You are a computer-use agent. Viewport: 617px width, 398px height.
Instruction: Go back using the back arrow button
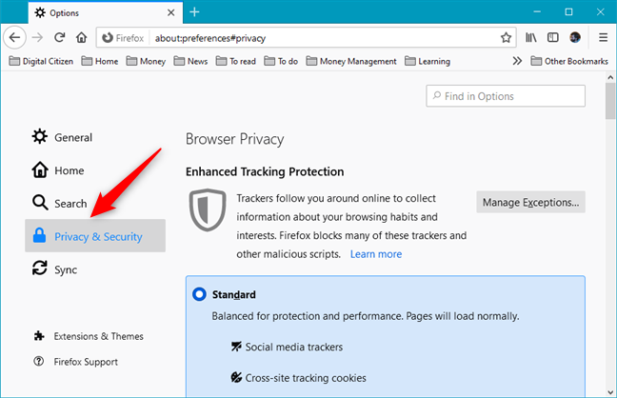(x=14, y=38)
